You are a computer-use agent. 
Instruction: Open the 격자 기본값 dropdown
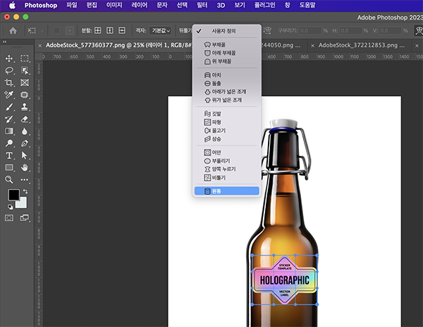pyautogui.click(x=159, y=31)
